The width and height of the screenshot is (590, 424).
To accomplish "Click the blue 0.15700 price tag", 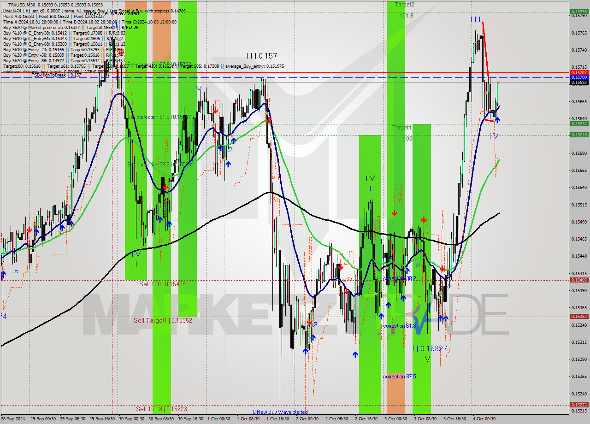I will pos(579,77).
